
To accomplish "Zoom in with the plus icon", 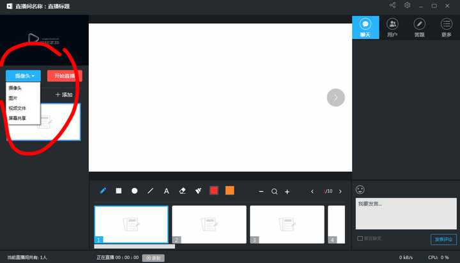I will [x=287, y=191].
